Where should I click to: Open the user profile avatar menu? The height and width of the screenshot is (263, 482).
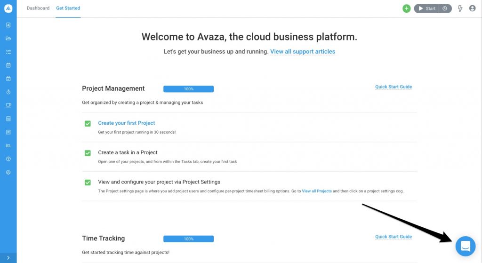(x=473, y=8)
